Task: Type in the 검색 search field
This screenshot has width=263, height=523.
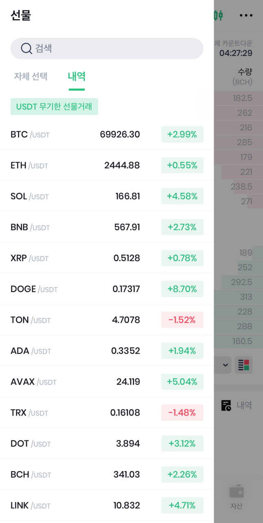Action: pyautogui.click(x=114, y=49)
